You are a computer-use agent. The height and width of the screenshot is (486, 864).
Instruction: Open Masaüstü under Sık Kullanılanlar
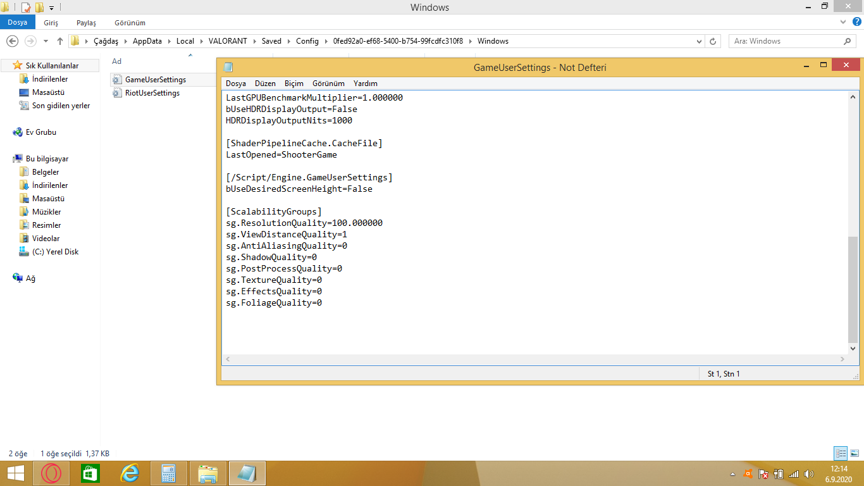tap(48, 92)
